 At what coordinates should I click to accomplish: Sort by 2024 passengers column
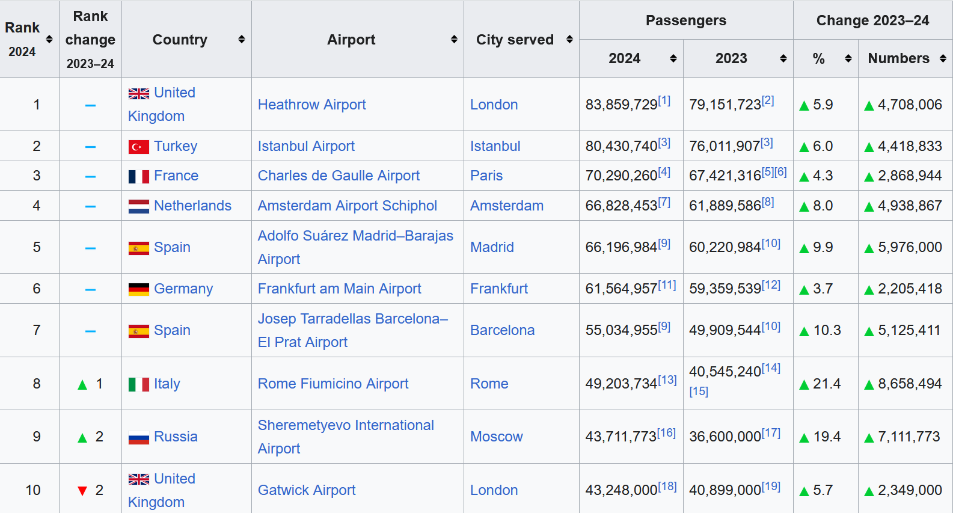click(x=673, y=58)
